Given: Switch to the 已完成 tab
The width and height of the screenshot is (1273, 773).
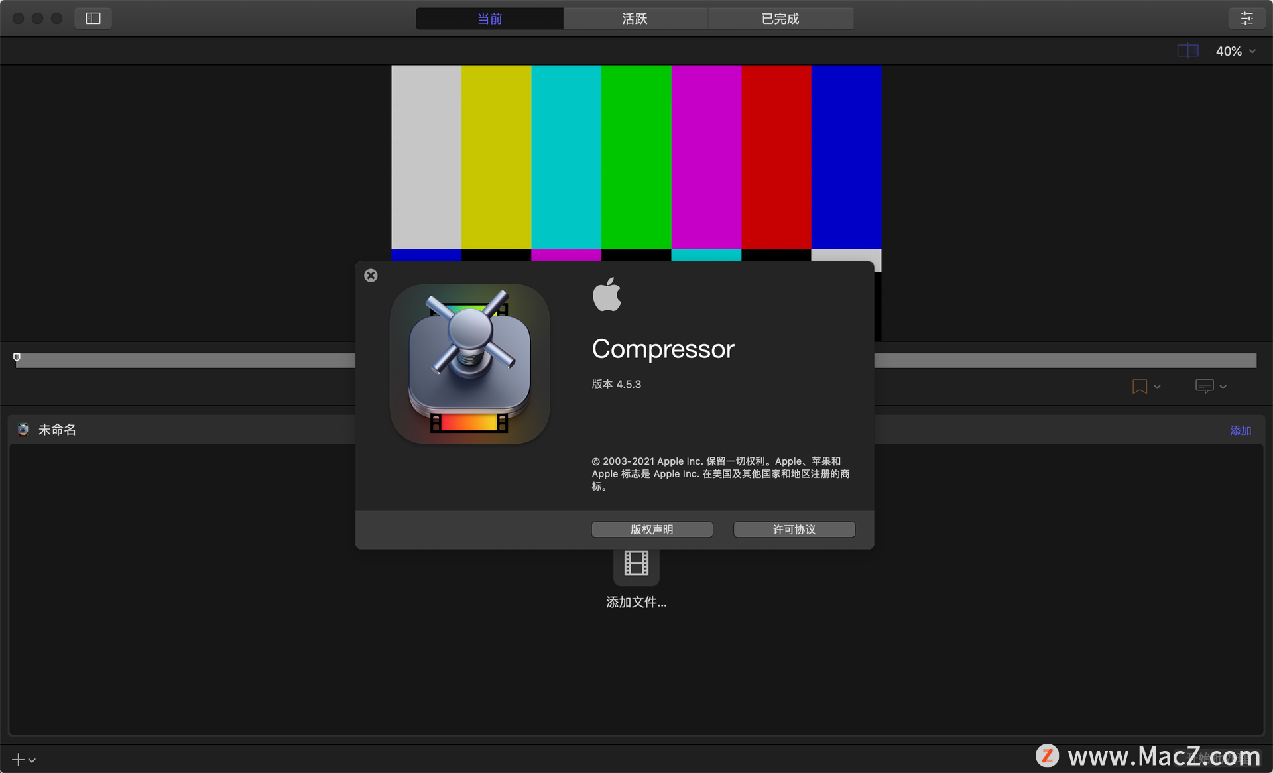Looking at the screenshot, I should pyautogui.click(x=780, y=19).
